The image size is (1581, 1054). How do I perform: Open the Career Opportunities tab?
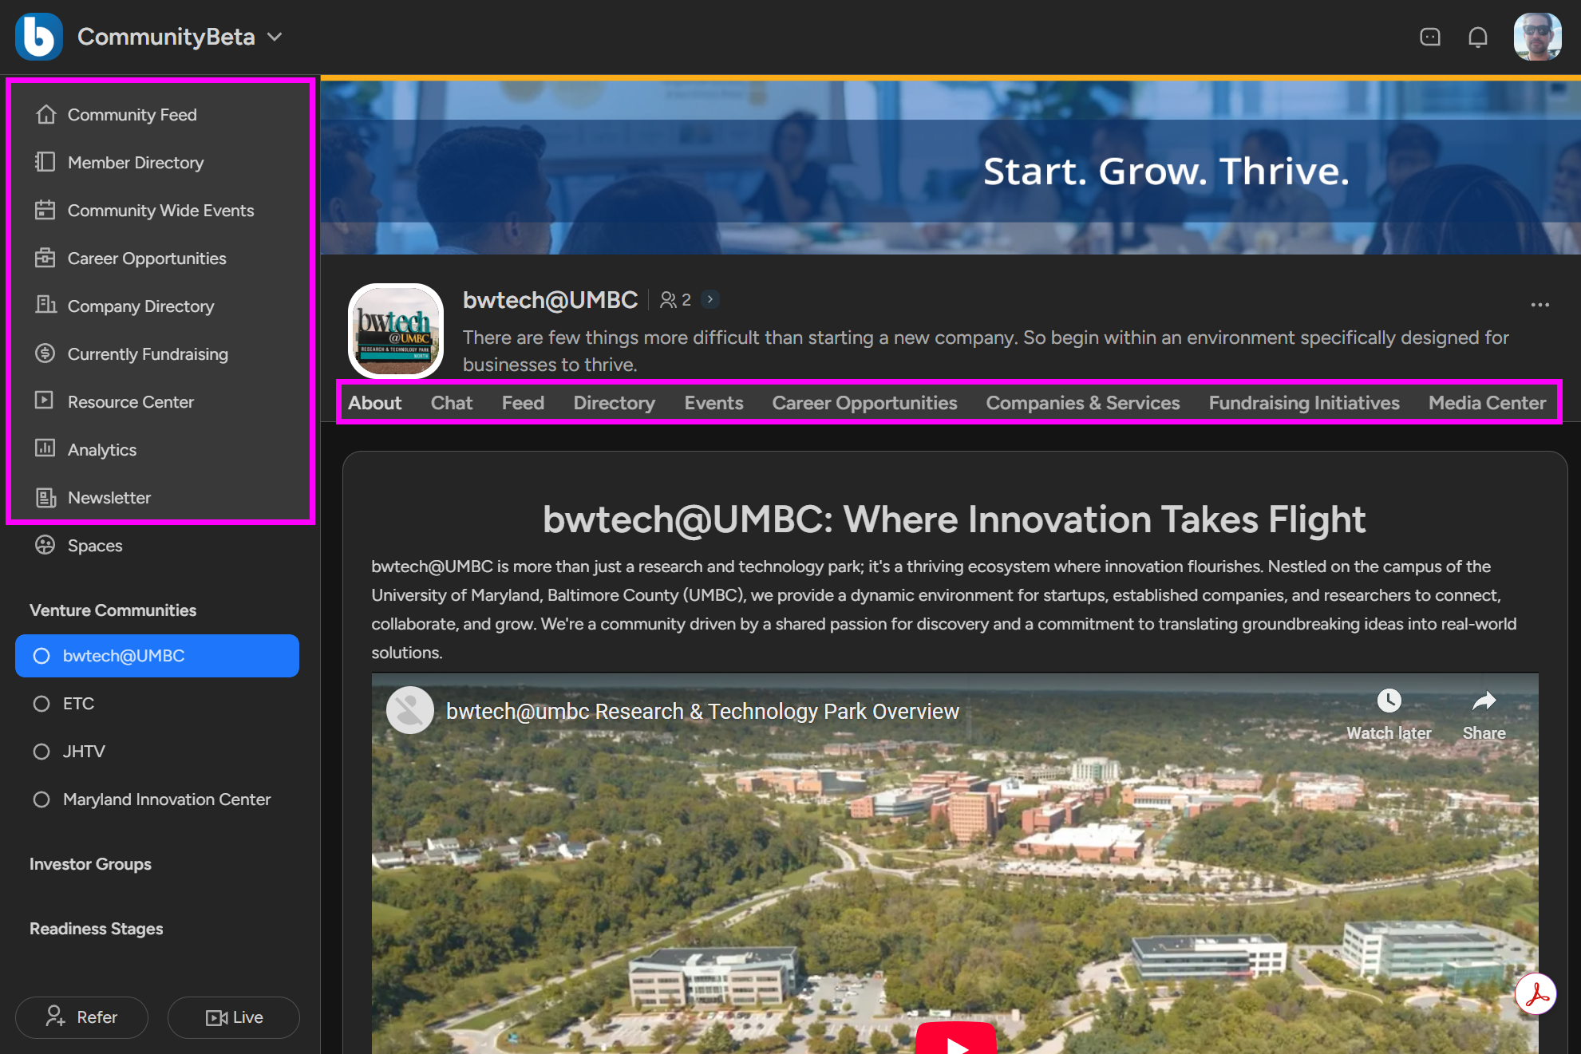[x=864, y=403]
